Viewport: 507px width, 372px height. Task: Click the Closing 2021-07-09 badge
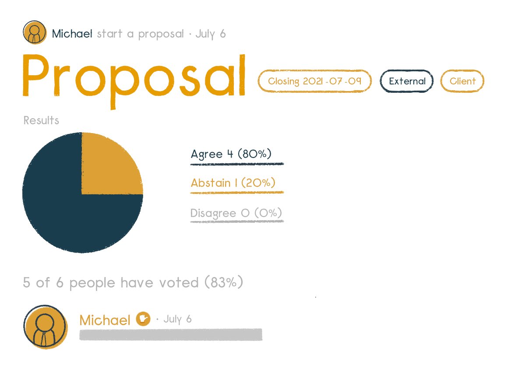(x=314, y=81)
